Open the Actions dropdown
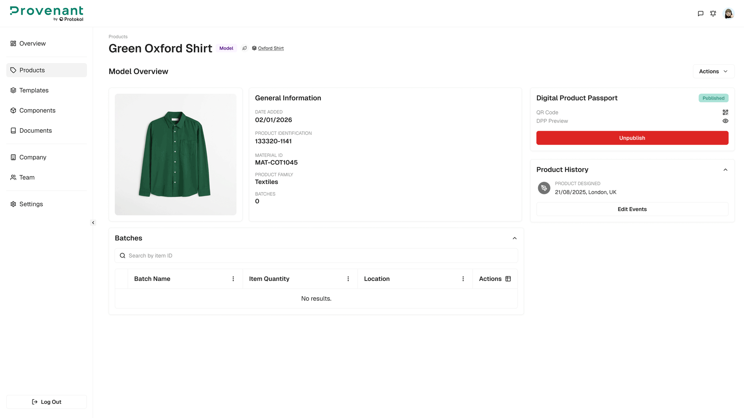 (x=713, y=71)
